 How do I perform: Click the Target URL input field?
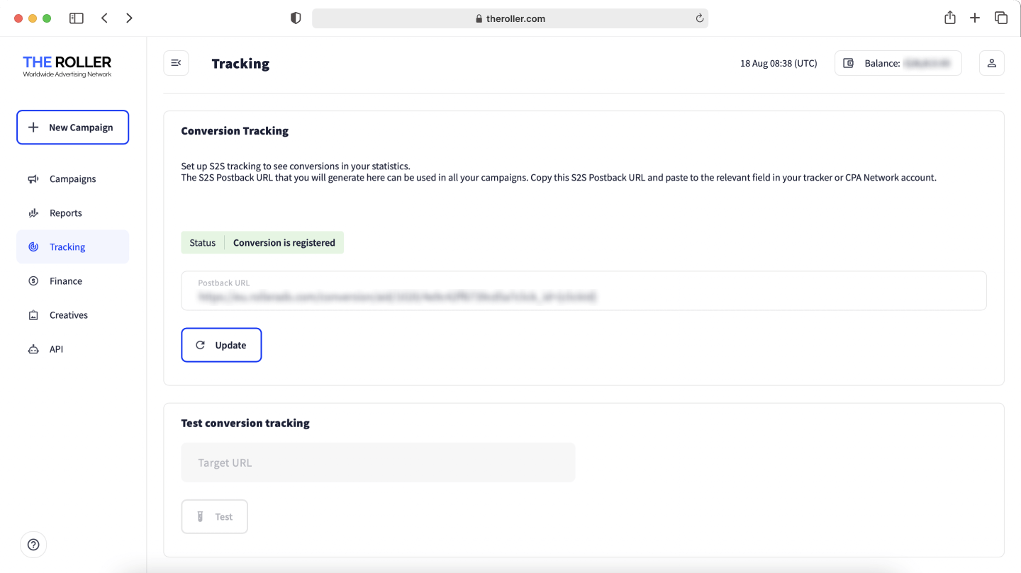click(x=378, y=462)
